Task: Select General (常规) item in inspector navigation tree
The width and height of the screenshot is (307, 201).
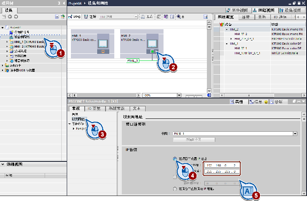Action: [75, 114]
